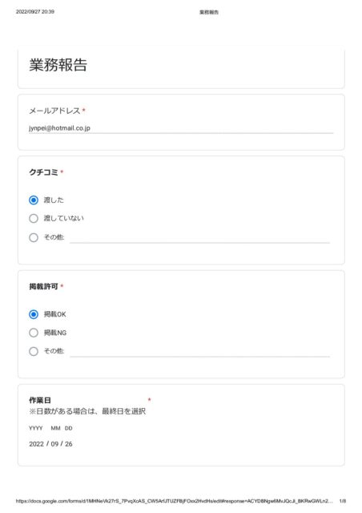The width and height of the screenshot is (362, 513).
Task: Select the 掲載OK radio button
Action: click(34, 314)
